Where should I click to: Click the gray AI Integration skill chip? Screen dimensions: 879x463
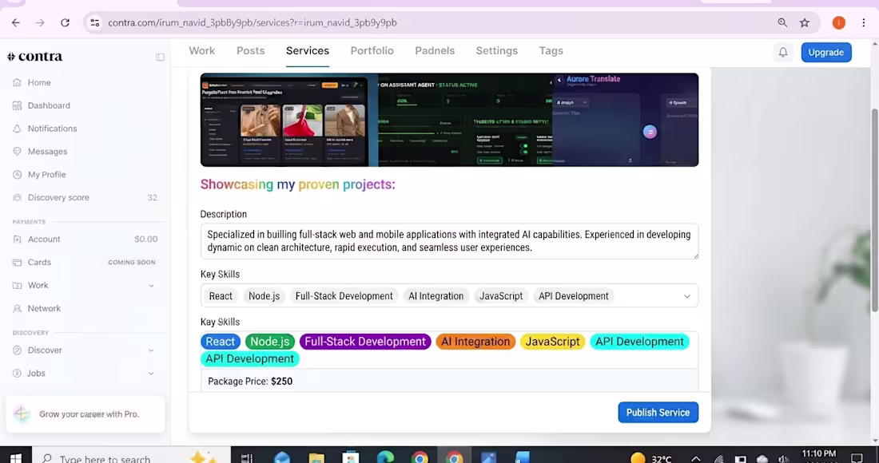[436, 296]
